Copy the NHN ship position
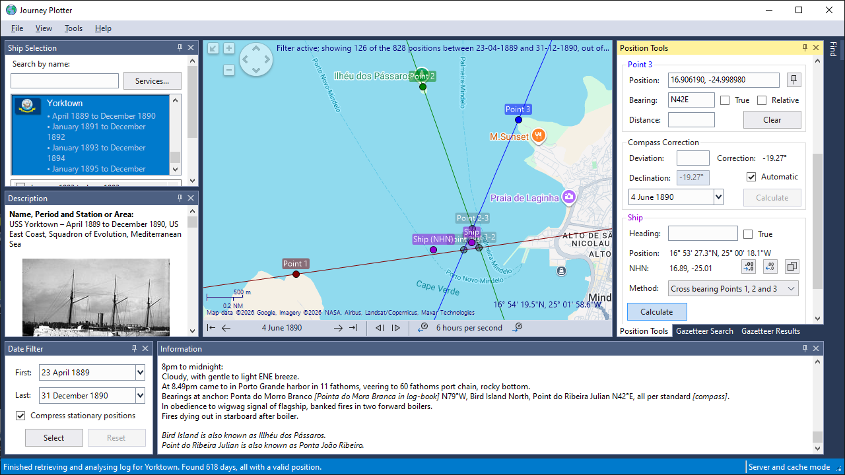The image size is (845, 475). pyautogui.click(x=792, y=267)
